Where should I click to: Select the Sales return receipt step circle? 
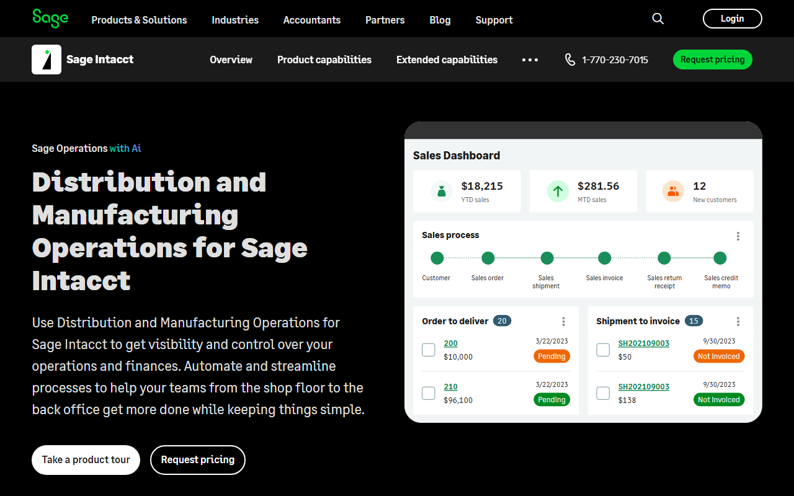(x=664, y=258)
